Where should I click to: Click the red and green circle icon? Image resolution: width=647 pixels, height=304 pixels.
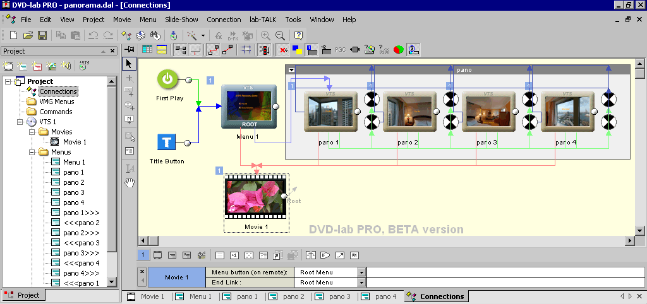[x=399, y=50]
